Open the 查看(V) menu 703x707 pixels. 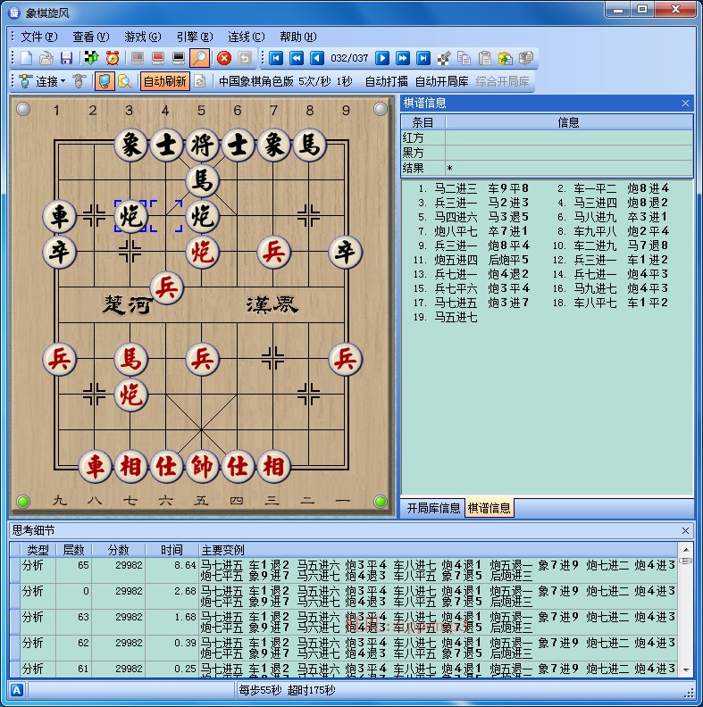tap(91, 37)
